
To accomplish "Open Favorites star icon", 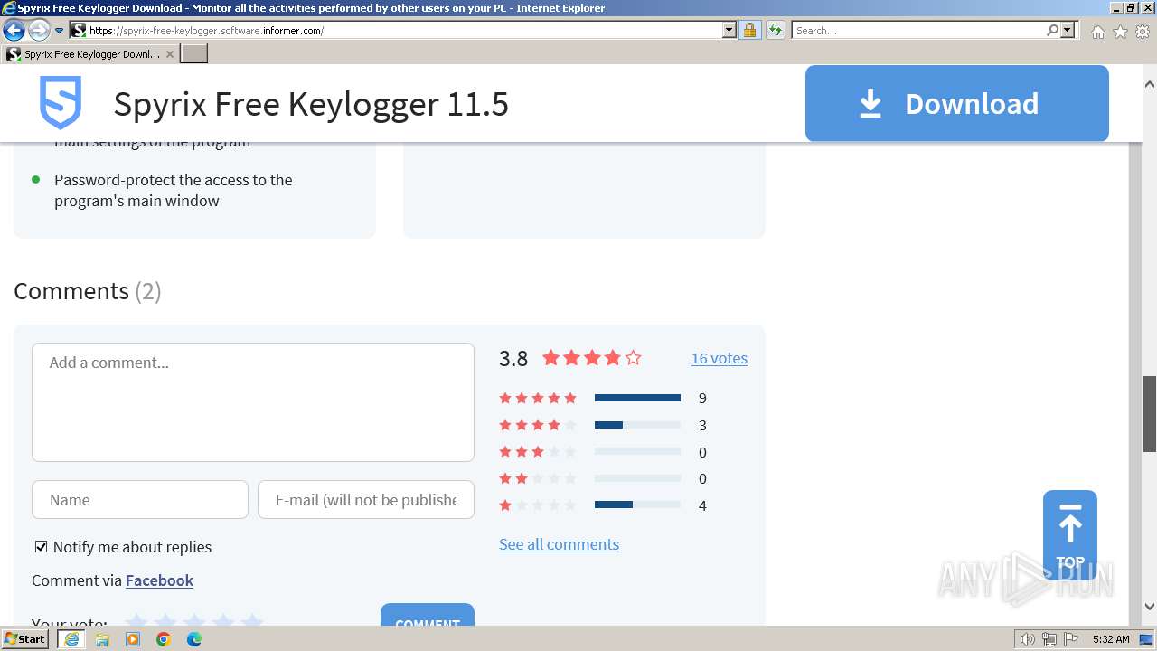I will tap(1120, 32).
